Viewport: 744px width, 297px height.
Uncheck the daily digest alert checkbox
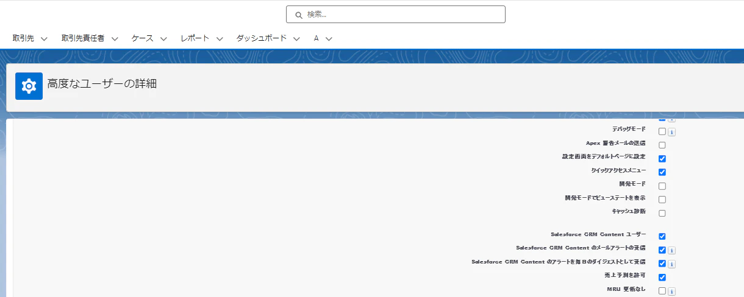(662, 264)
